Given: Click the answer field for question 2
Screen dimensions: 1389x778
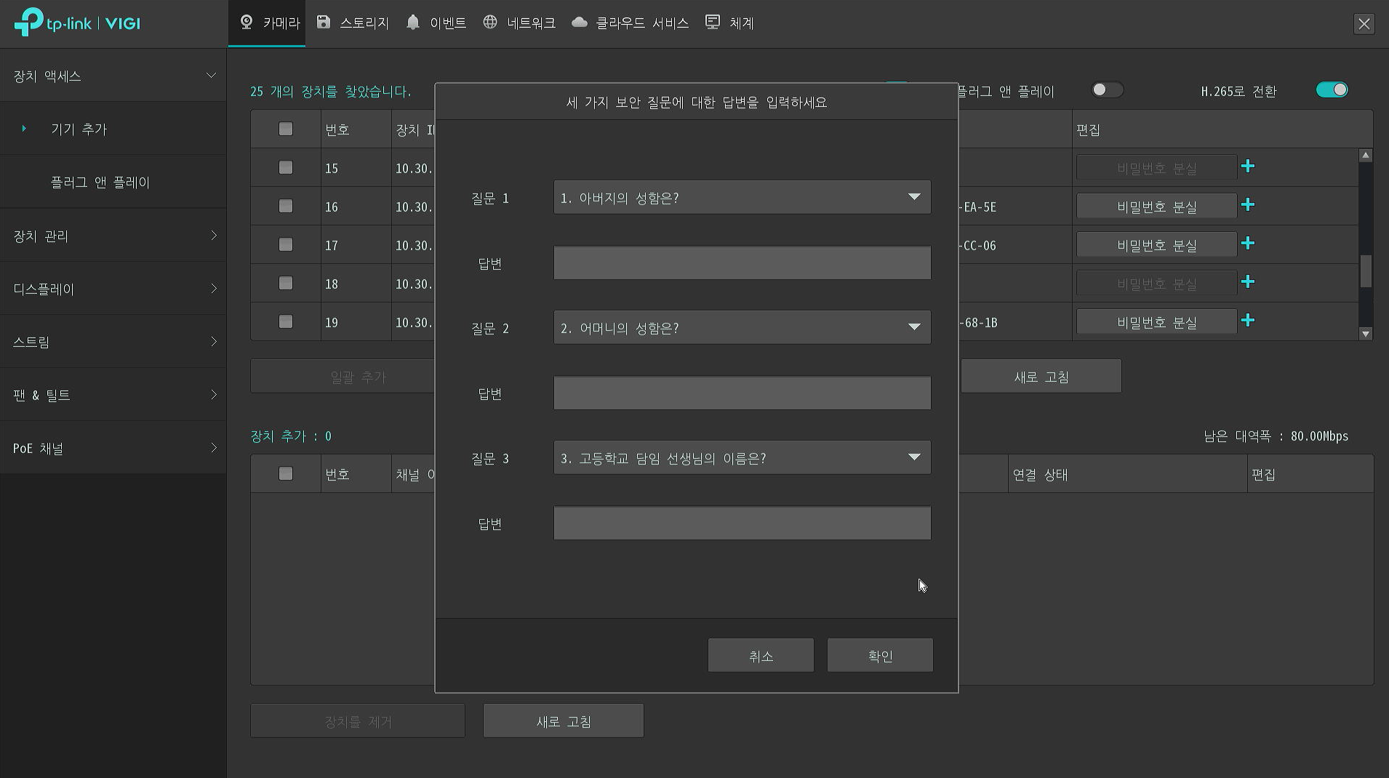Looking at the screenshot, I should pos(742,393).
